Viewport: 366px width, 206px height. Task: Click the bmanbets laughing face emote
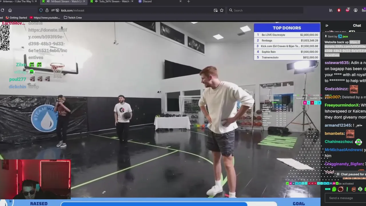coord(350,134)
